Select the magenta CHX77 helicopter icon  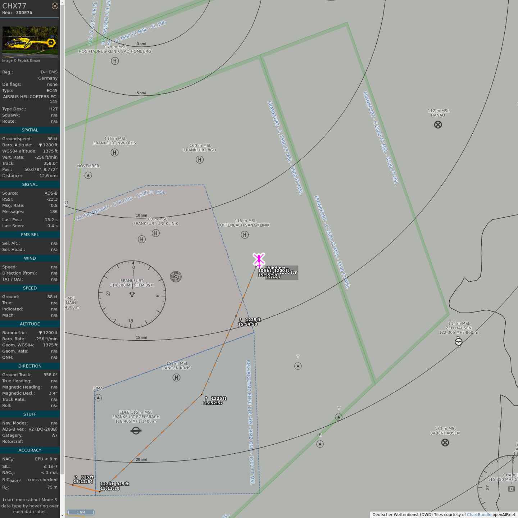[x=259, y=259]
